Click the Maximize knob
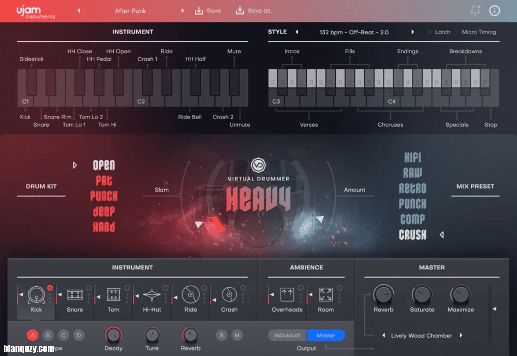The height and width of the screenshot is (356, 517). click(461, 294)
